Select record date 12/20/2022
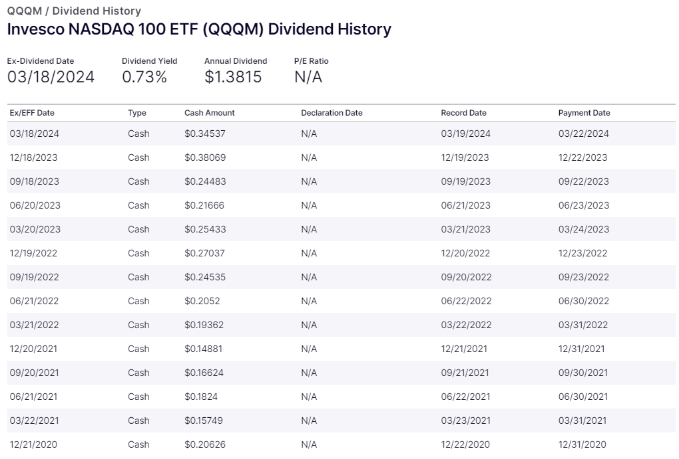Viewport: 679px width, 459px height. tap(465, 253)
